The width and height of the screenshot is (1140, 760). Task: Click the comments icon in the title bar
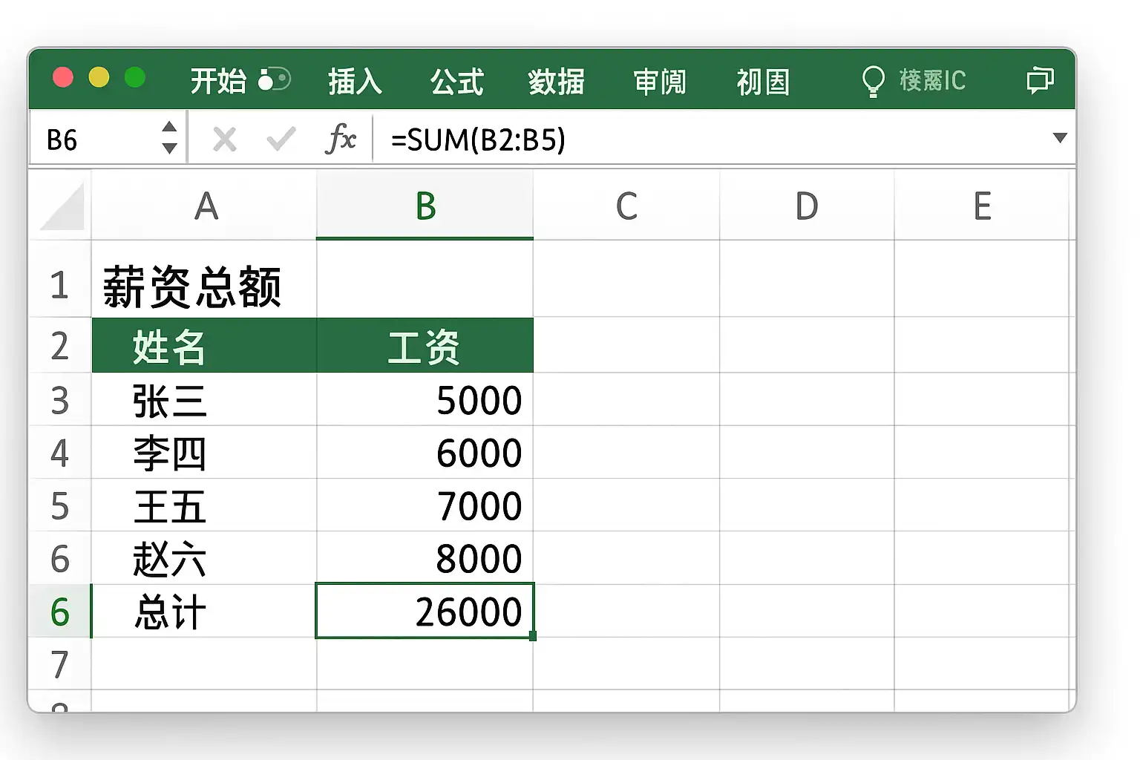click(1040, 79)
